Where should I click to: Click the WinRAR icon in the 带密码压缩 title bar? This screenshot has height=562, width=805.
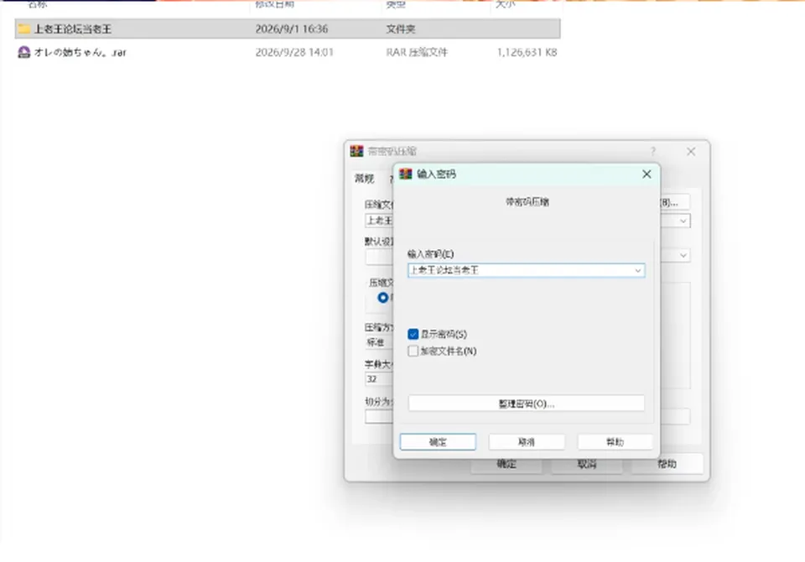tap(357, 151)
